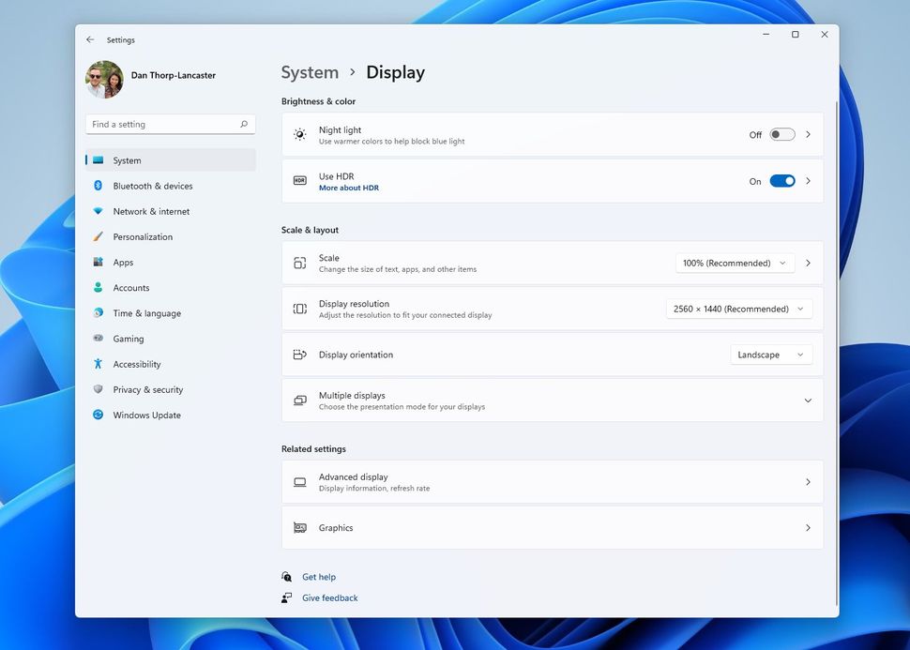Open Advanced display settings row
Screen dimensions: 910x650
pyautogui.click(x=552, y=482)
